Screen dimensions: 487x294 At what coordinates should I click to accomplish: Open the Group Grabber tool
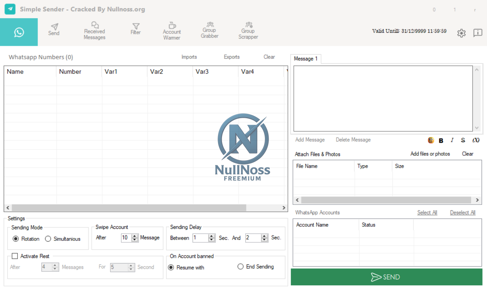tap(210, 30)
